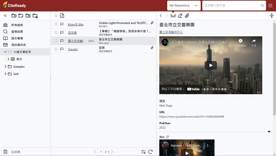This screenshot has width=276, height=156.
Task: Click the delete folder icon
Action: [28, 16]
